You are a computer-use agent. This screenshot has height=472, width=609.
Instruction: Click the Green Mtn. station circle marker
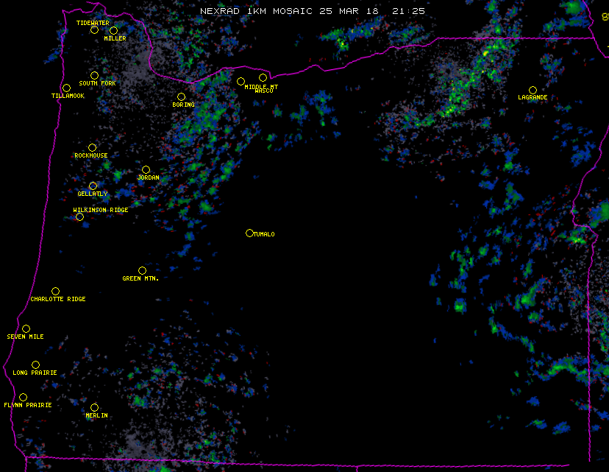[142, 271]
